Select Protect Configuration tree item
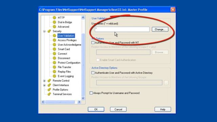Screen dimensions: 217x122 (x=69, y=63)
